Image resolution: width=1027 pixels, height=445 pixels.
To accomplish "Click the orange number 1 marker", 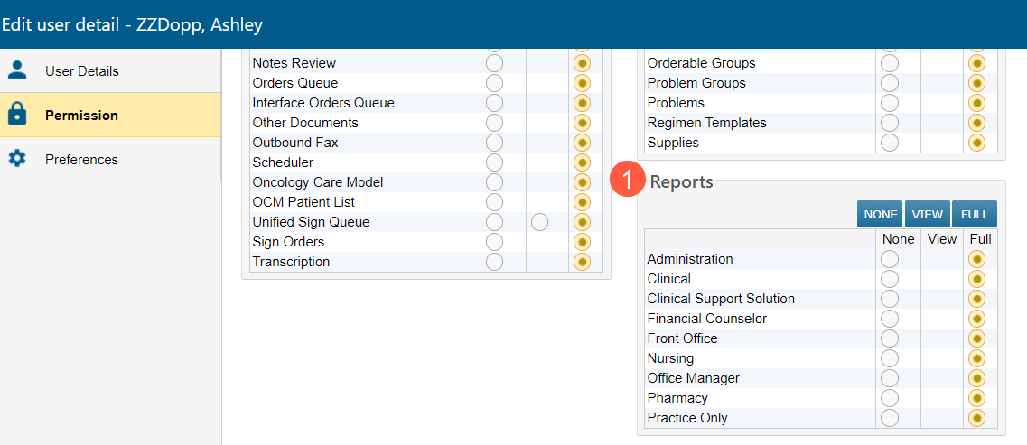I will coord(627,181).
